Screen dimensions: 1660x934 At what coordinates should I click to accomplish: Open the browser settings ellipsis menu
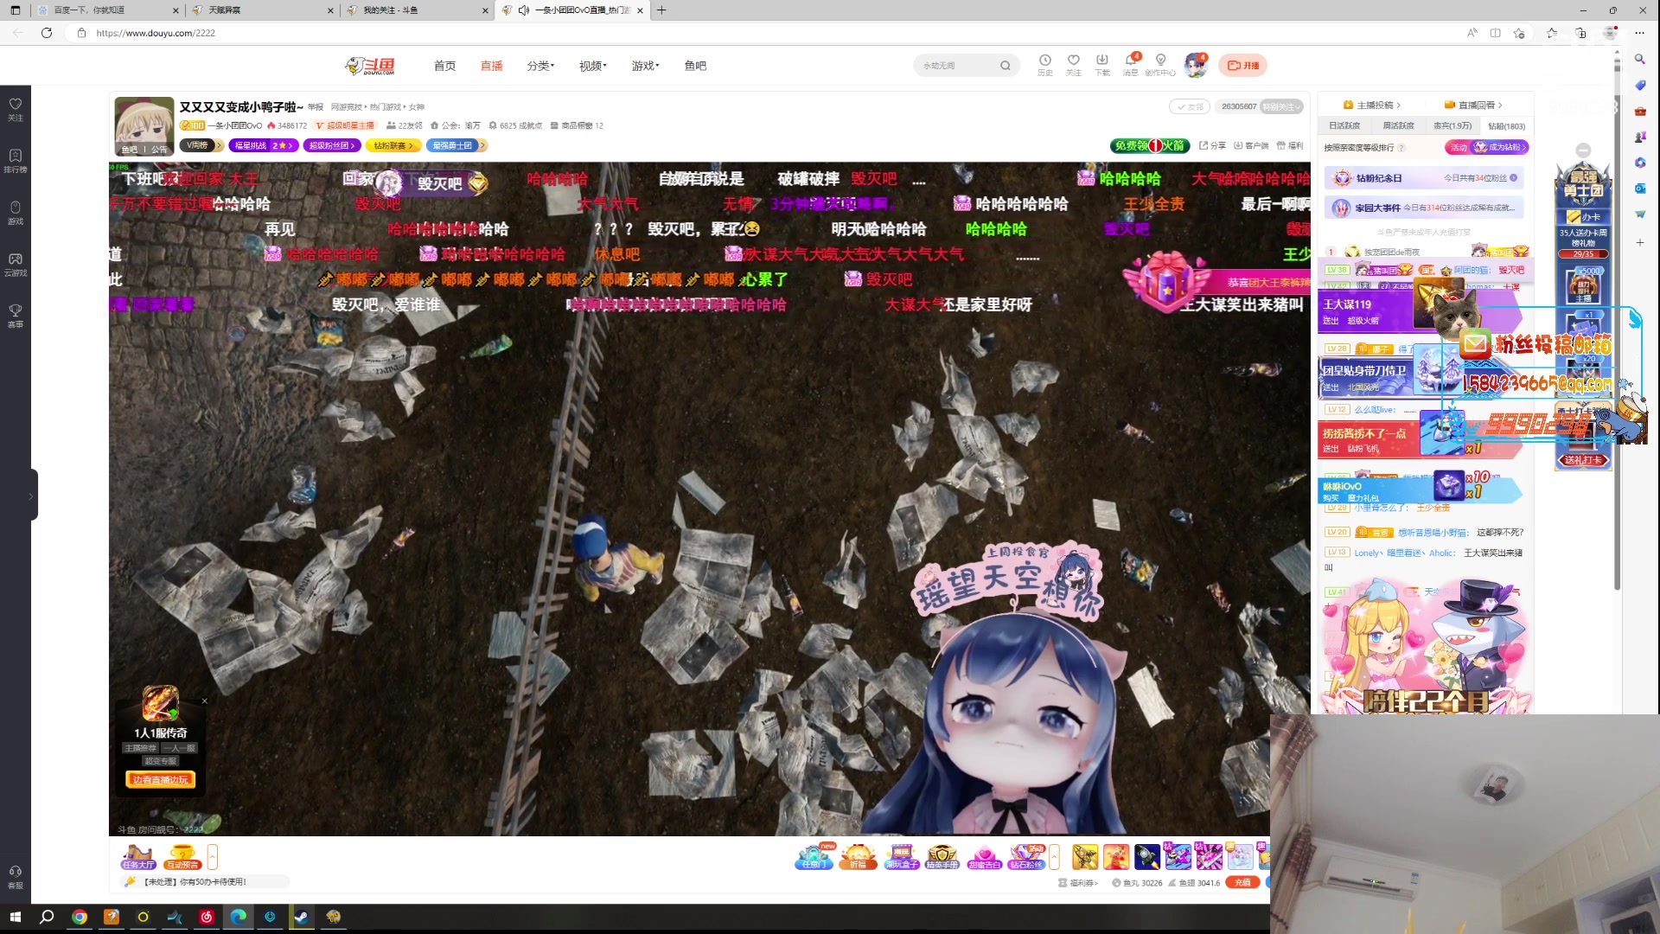tap(1639, 33)
